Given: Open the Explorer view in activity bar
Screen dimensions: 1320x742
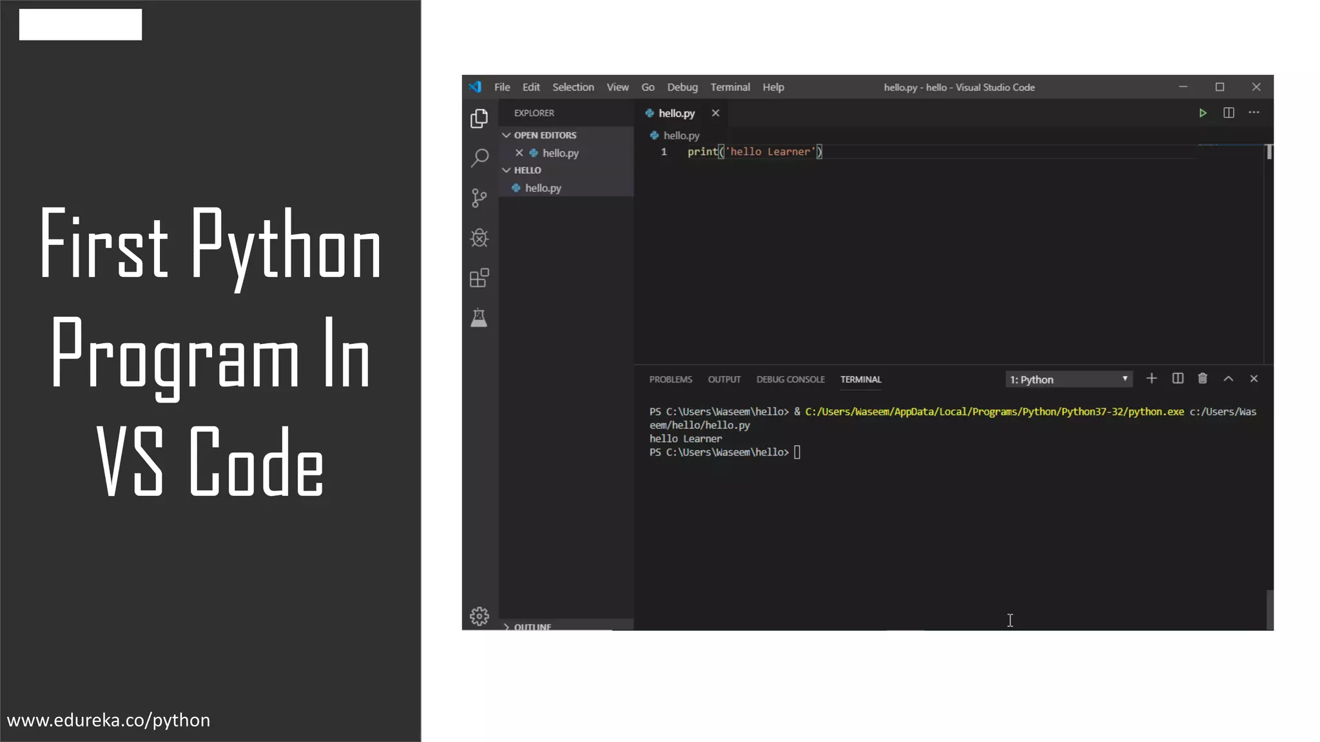Looking at the screenshot, I should point(479,119).
